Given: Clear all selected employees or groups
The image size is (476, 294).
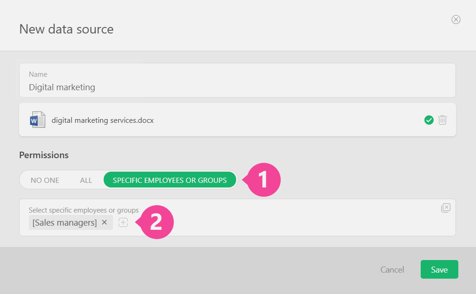Looking at the screenshot, I should [x=445, y=208].
